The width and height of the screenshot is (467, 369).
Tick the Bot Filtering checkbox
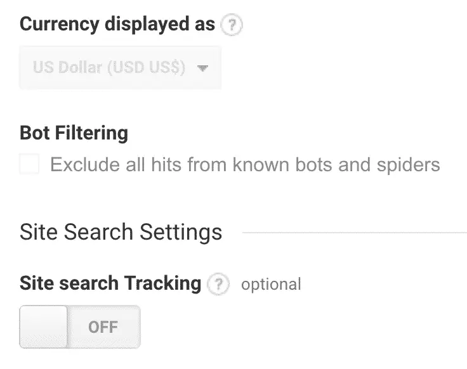coord(29,164)
